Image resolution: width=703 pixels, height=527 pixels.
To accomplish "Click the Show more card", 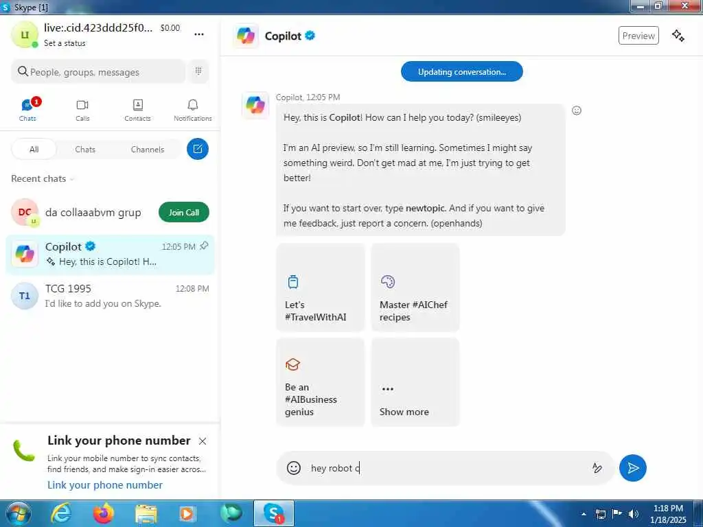I will (415, 382).
